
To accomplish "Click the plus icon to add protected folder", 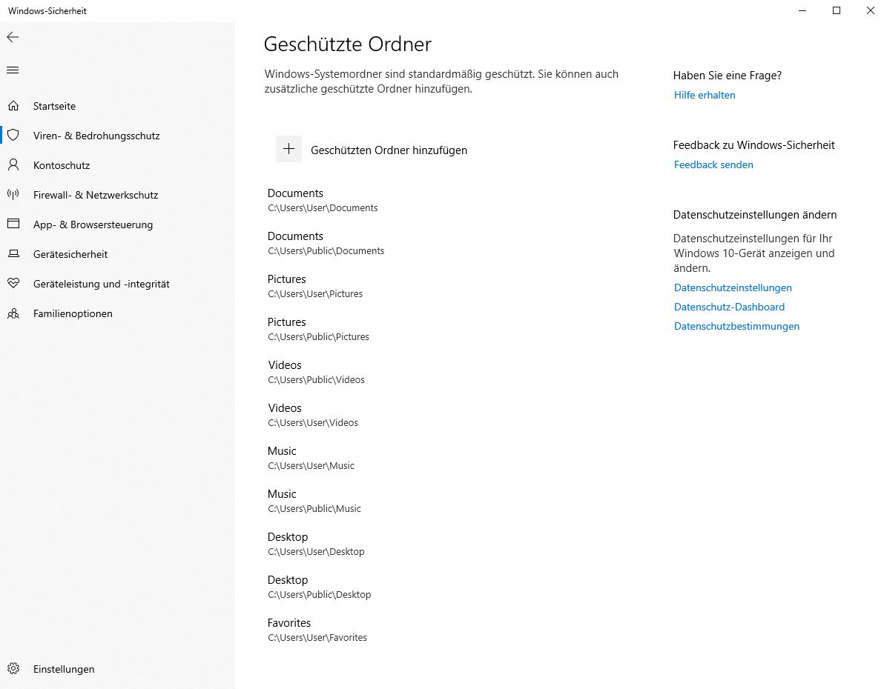I will tap(288, 150).
